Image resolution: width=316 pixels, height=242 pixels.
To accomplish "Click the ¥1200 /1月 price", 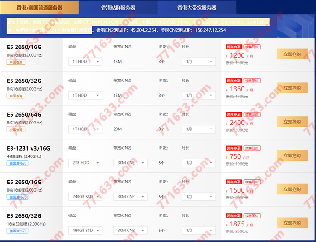I will (x=239, y=55).
